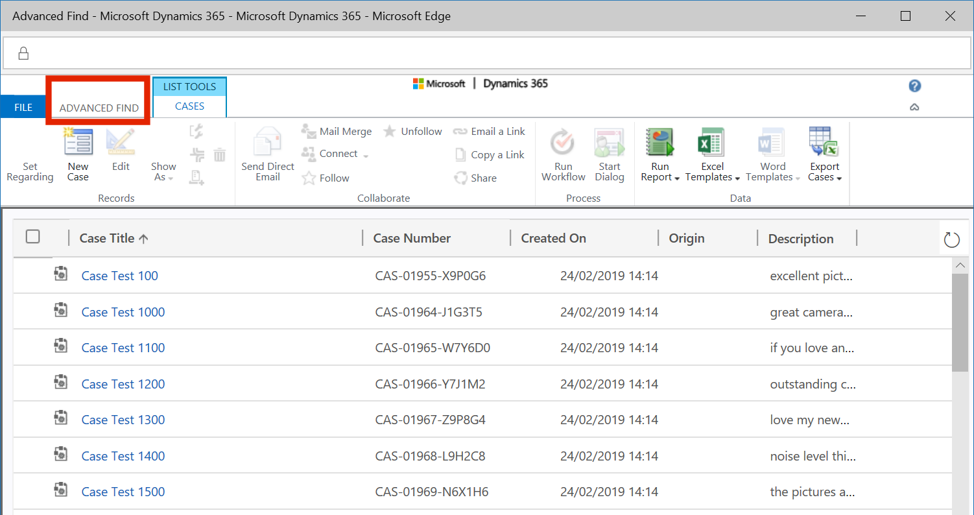This screenshot has width=974, height=515.
Task: Sort by the Case Title column header
Action: (113, 238)
